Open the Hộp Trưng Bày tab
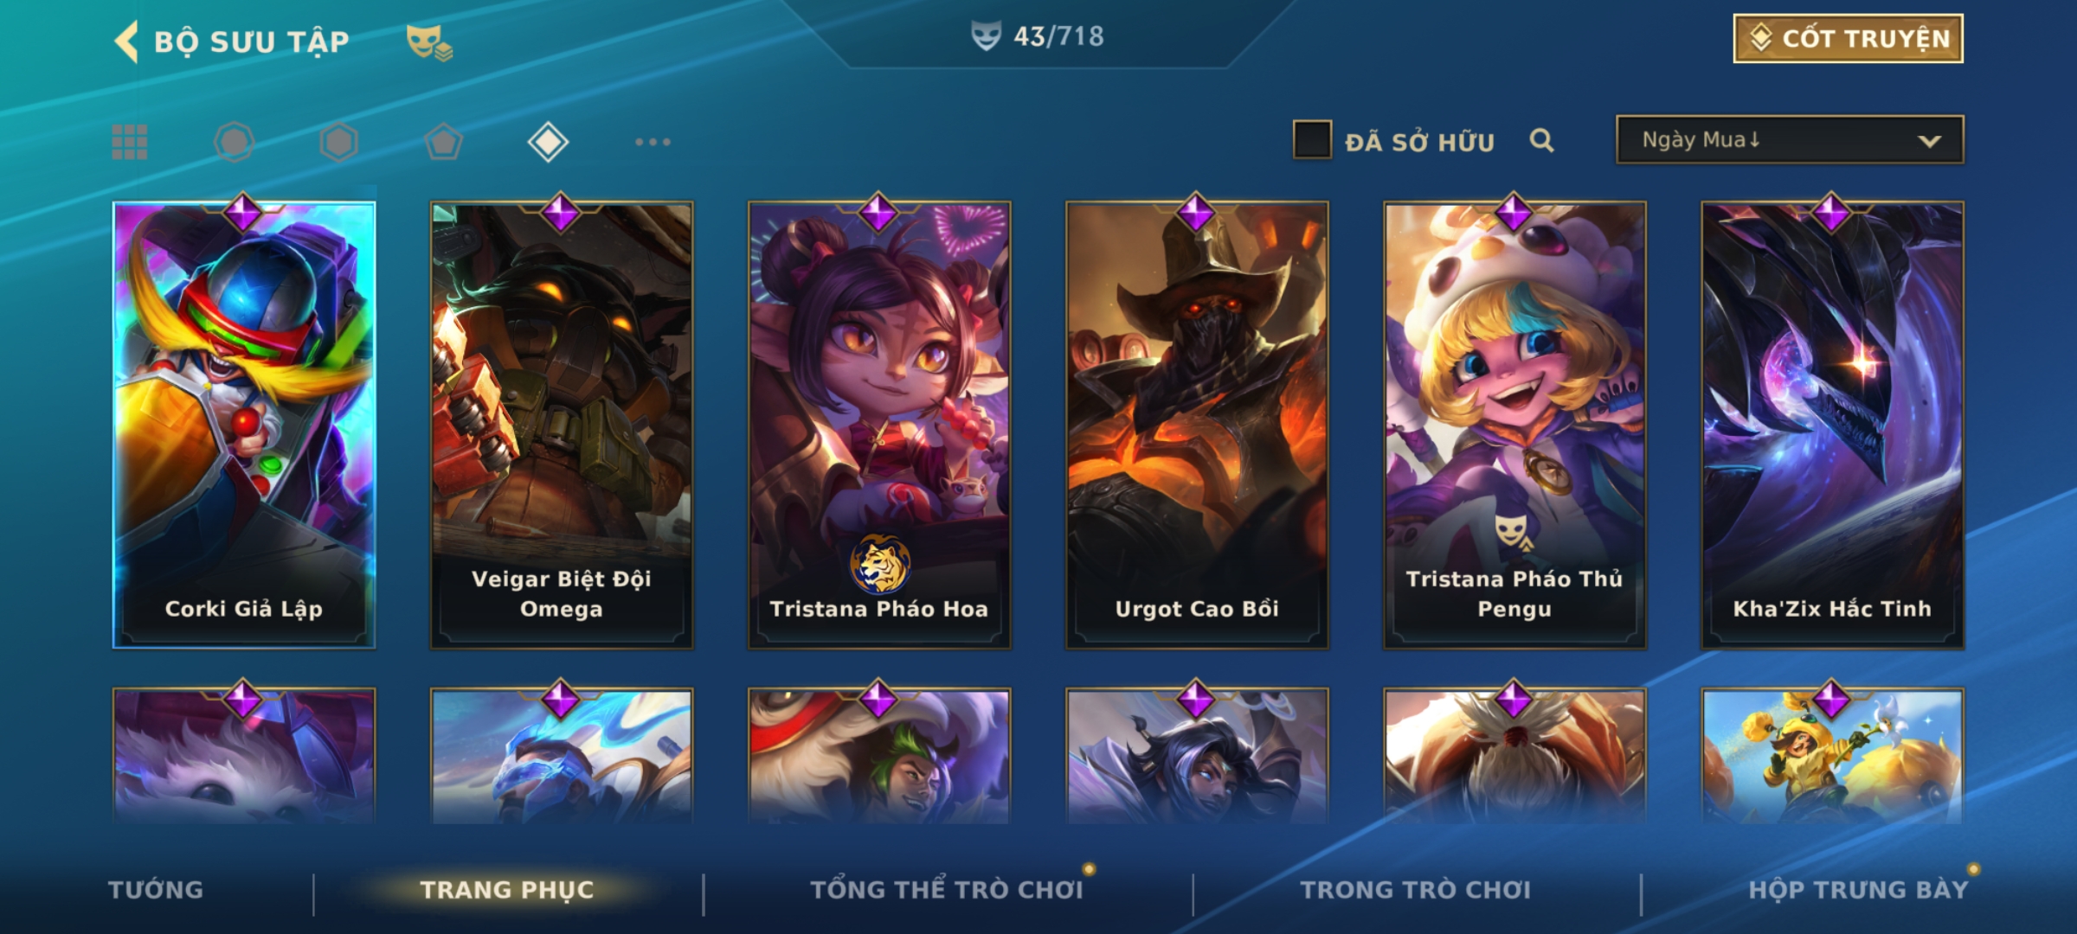2077x934 pixels. [x=1858, y=890]
